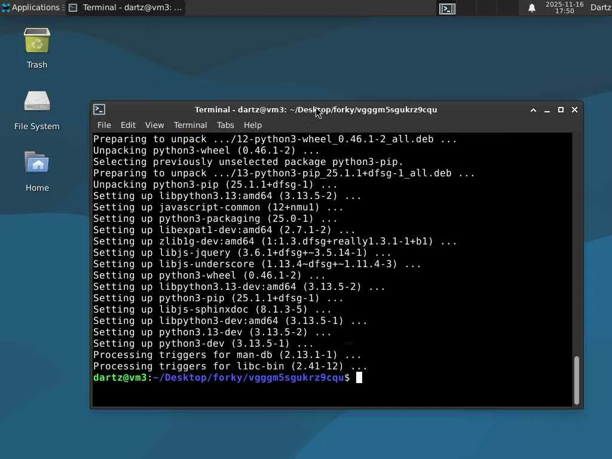This screenshot has height=459, width=612.
Task: Click the command prompt cursor area
Action: (x=359, y=378)
